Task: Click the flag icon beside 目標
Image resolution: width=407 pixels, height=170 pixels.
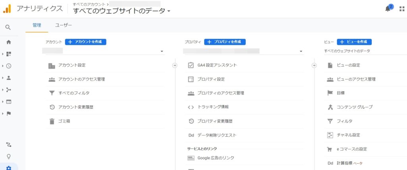Action: click(x=330, y=93)
